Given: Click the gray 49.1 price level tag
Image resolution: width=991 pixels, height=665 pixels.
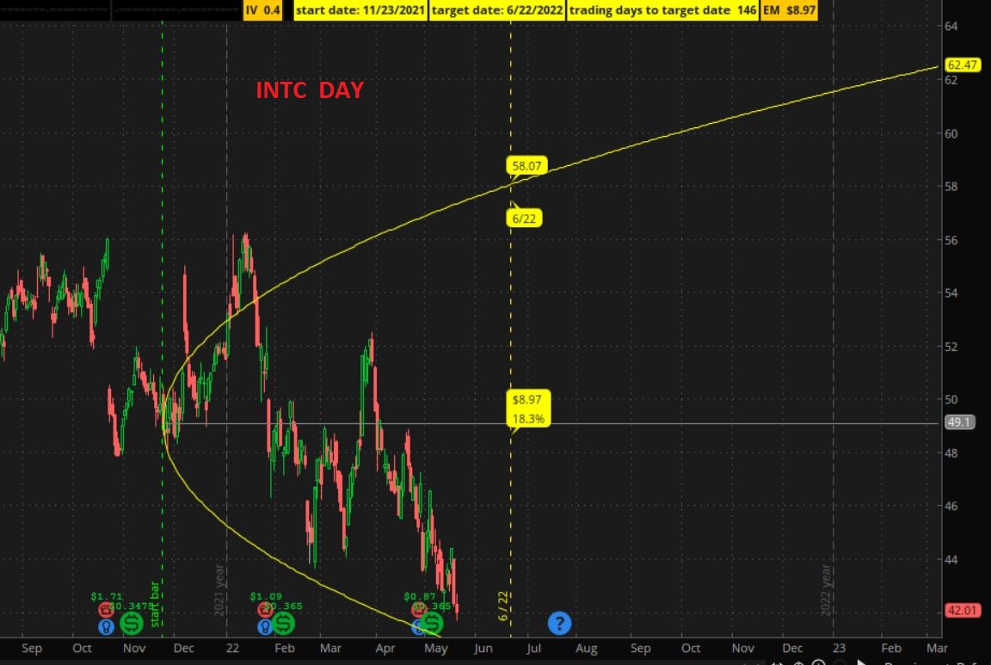Looking at the screenshot, I should pos(958,422).
